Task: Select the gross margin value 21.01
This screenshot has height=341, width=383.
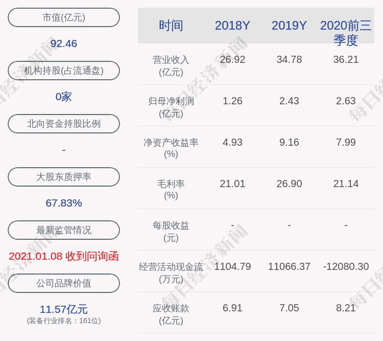Action: tap(232, 184)
